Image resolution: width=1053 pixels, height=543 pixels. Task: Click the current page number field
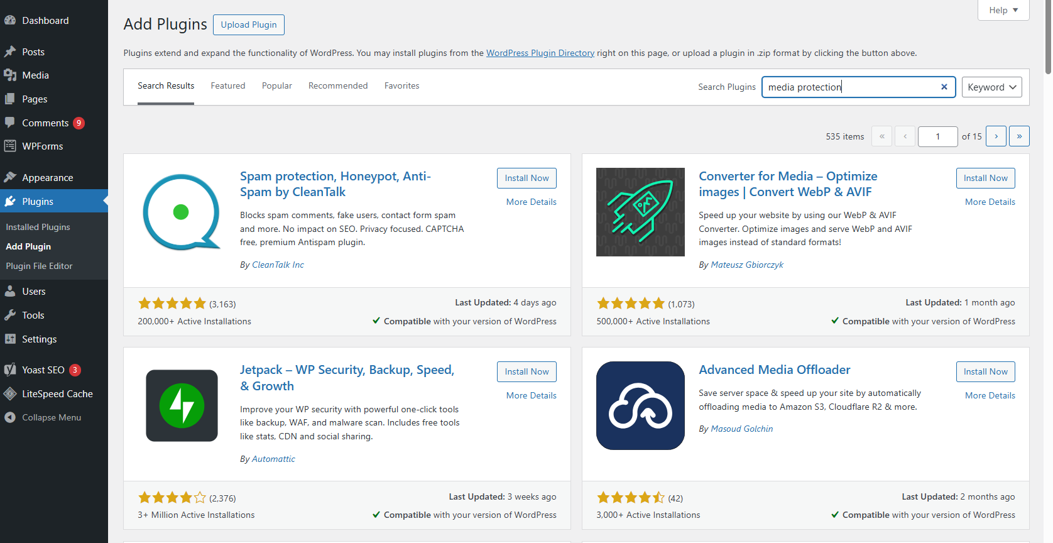(937, 136)
